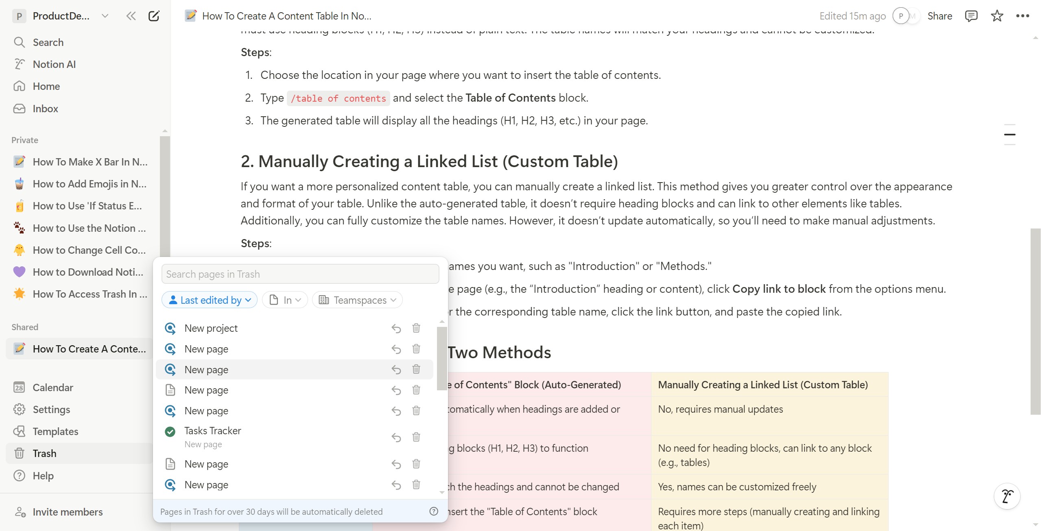Viewport: 1042px width, 531px height.
Task: Click 'Edited 15m ago' timestamp
Action: click(852, 16)
